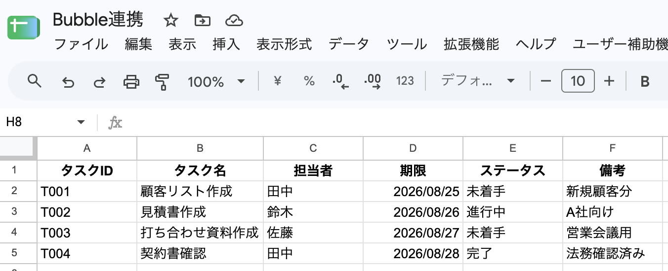
Task: Open the デフォ... font dropdown
Action: tap(478, 81)
